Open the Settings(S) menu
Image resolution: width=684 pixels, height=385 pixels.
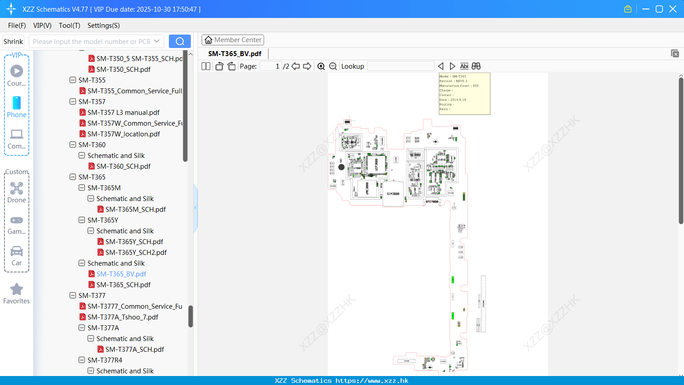click(104, 26)
